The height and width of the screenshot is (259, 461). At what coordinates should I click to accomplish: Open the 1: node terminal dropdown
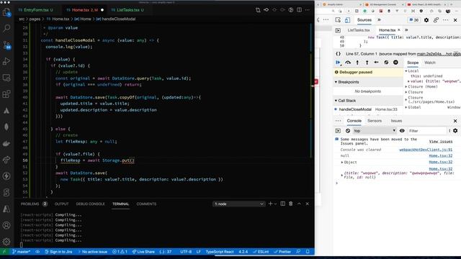pyautogui.click(x=238, y=204)
